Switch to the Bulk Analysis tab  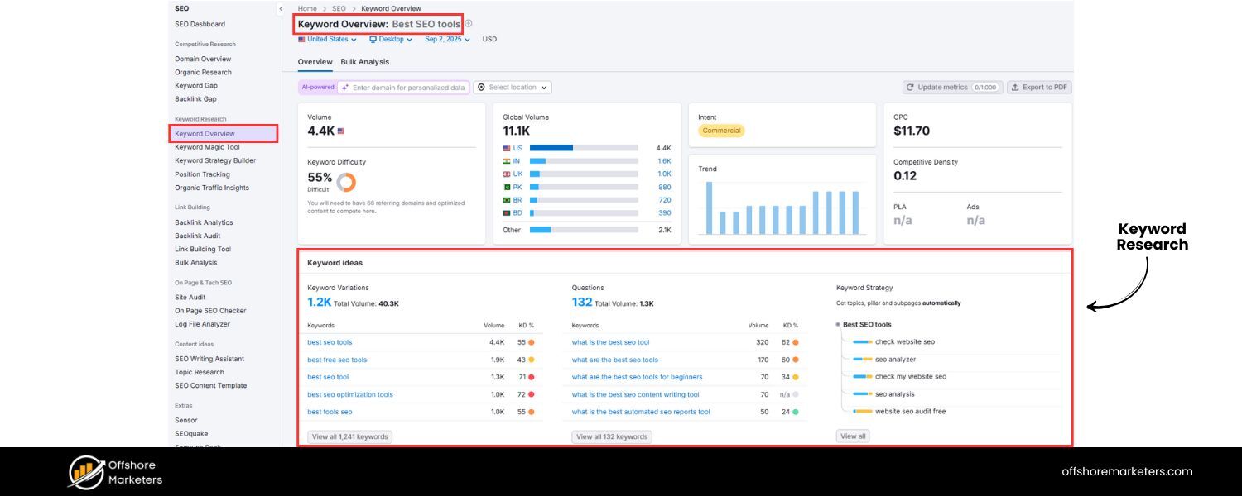pyautogui.click(x=365, y=61)
